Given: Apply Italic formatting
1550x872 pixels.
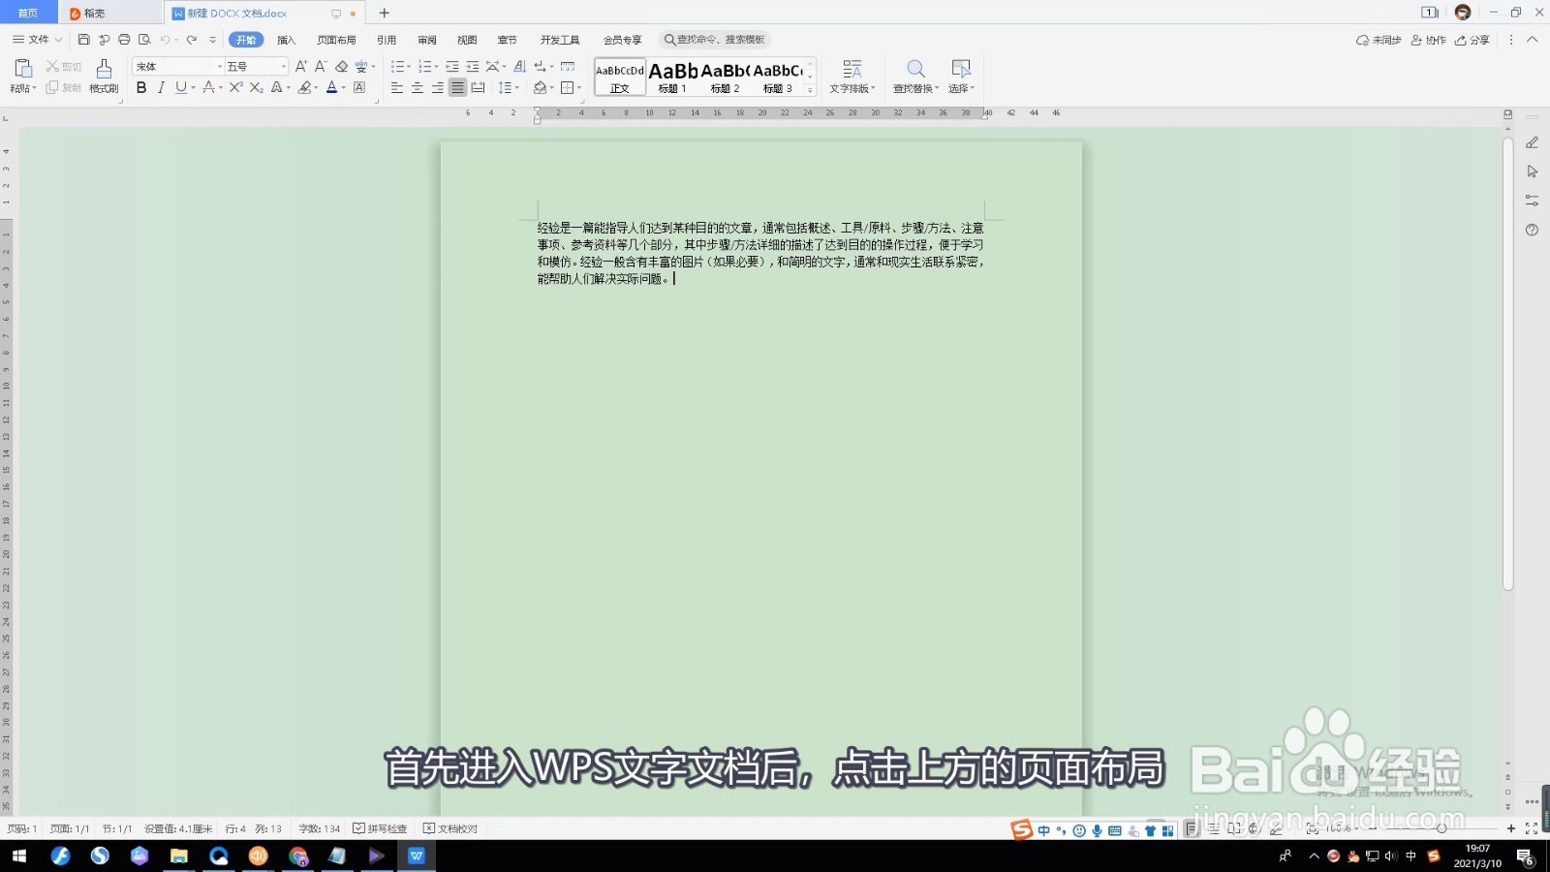Looking at the screenshot, I should (x=161, y=87).
